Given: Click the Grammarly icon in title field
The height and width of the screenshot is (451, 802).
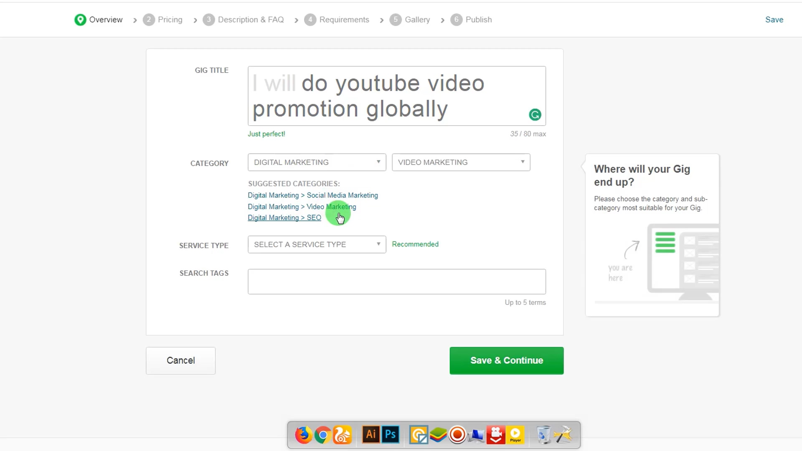Looking at the screenshot, I should 535,114.
